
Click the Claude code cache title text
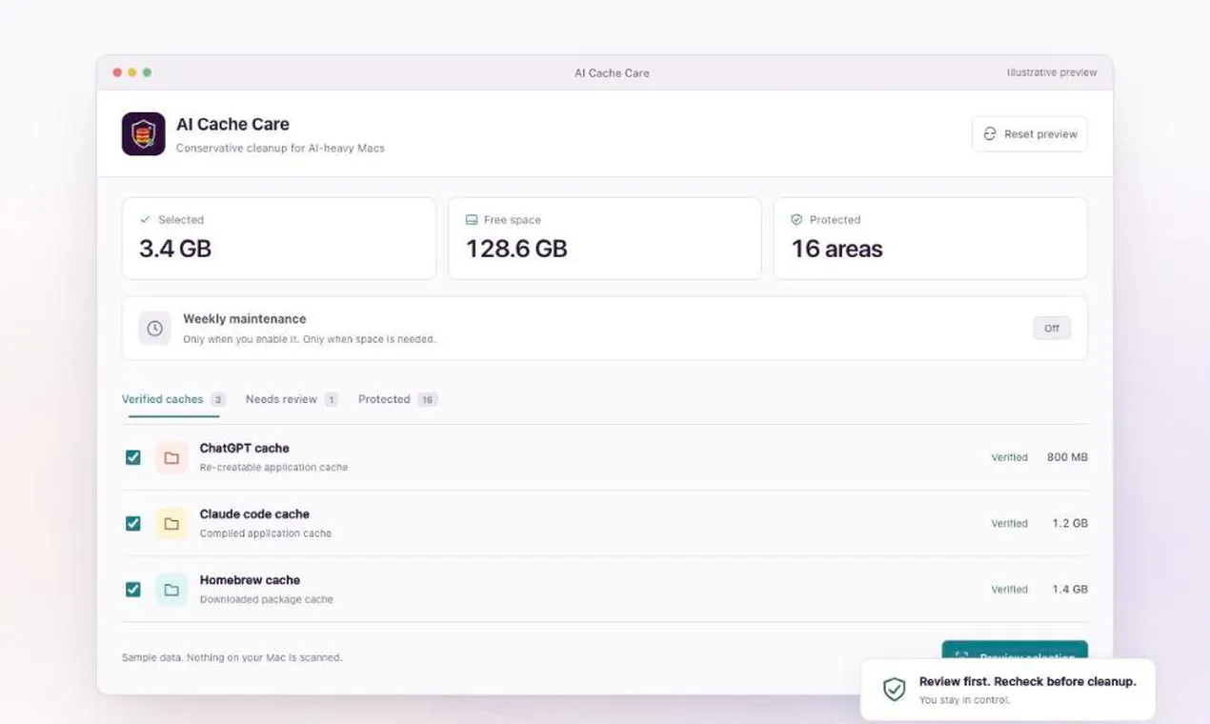pyautogui.click(x=254, y=514)
